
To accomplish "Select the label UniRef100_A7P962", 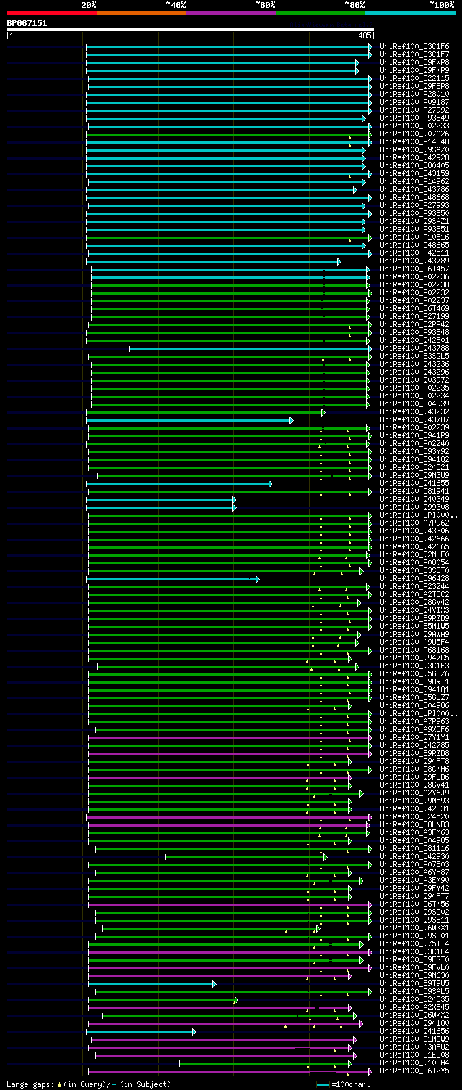I will (x=415, y=523).
